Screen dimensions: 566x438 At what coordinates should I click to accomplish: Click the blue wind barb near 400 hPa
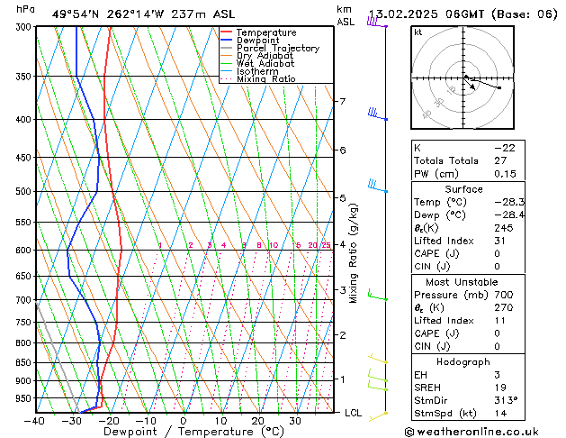coord(376,114)
